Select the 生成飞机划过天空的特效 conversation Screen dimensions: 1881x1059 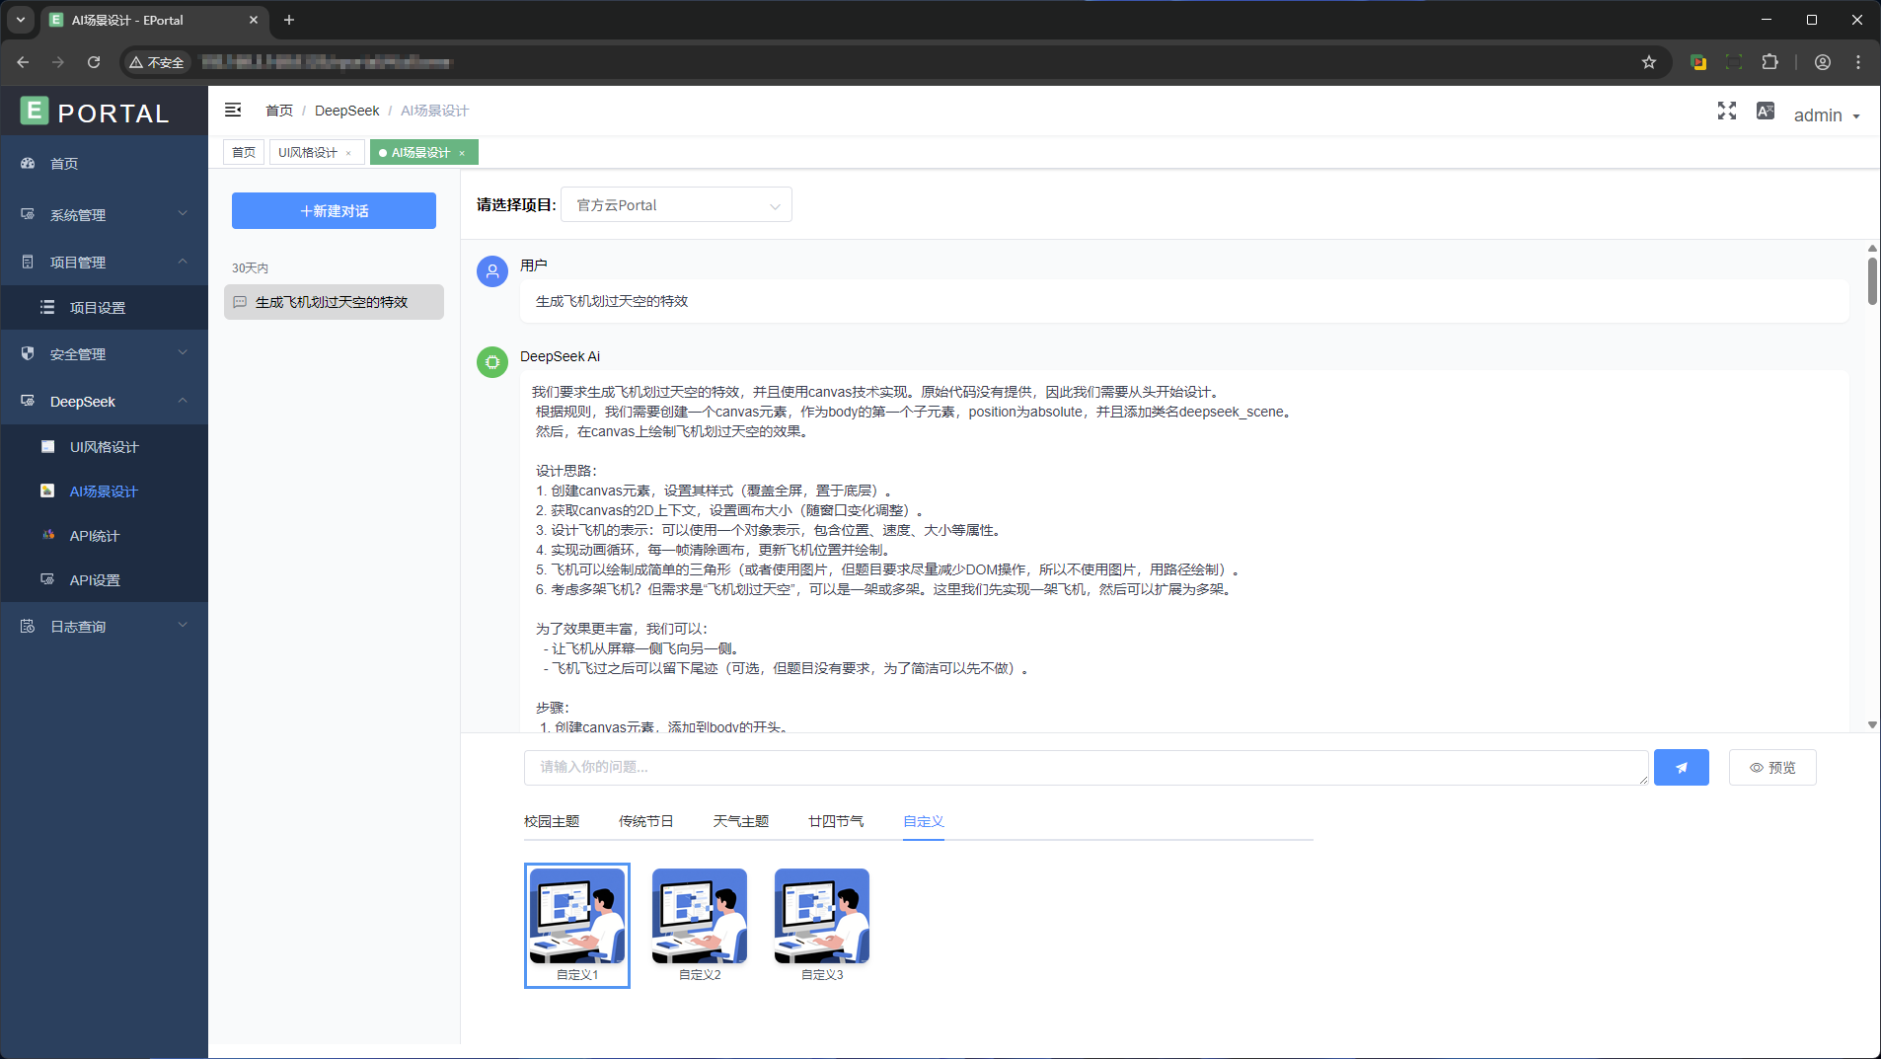pos(334,302)
